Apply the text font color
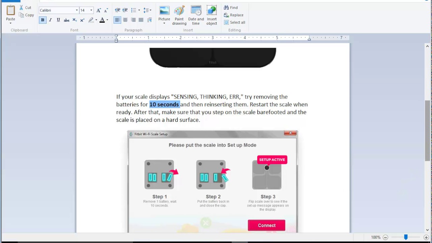432x243 pixels. click(x=102, y=20)
